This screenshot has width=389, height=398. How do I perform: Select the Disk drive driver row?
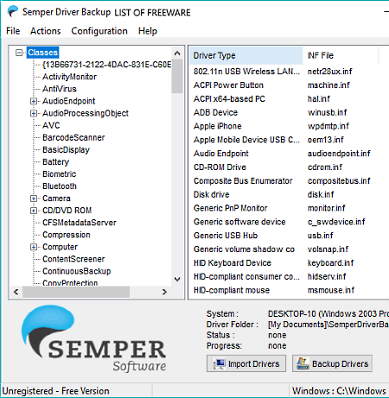(212, 194)
